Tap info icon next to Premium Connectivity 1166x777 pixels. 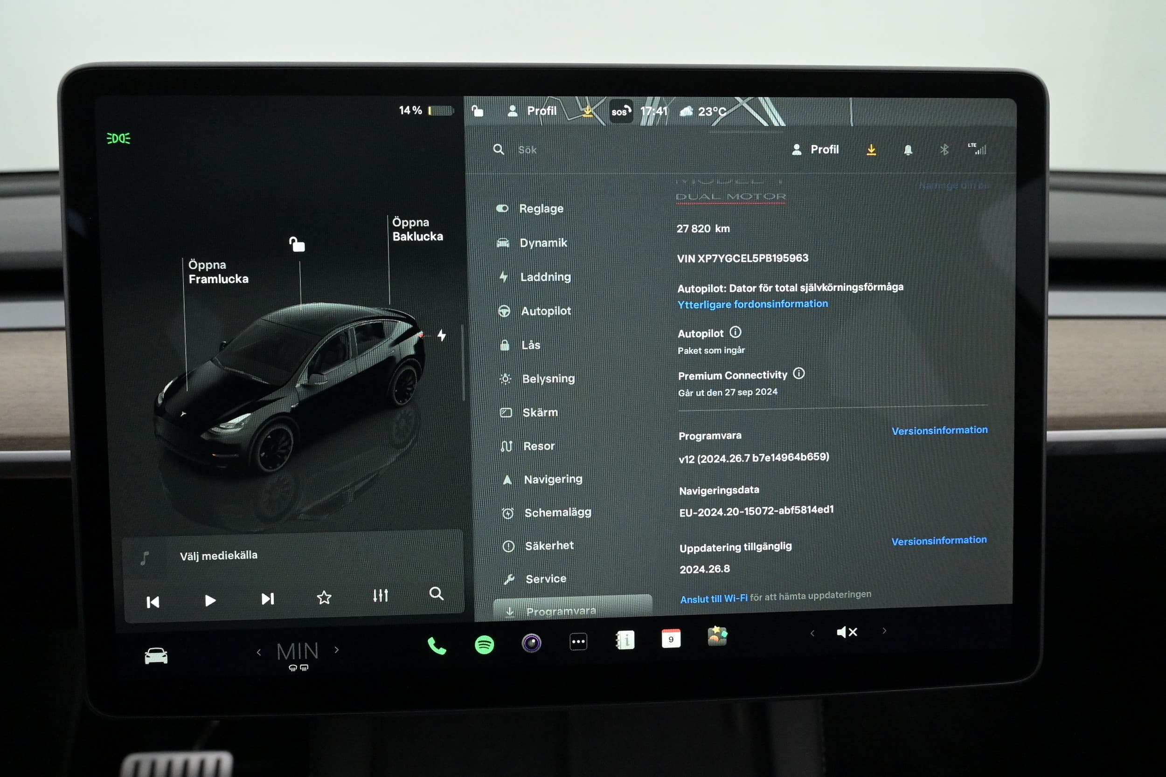pyautogui.click(x=798, y=373)
